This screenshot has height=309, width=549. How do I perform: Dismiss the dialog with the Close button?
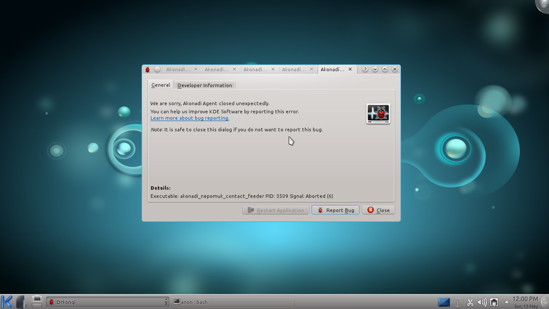(x=378, y=210)
